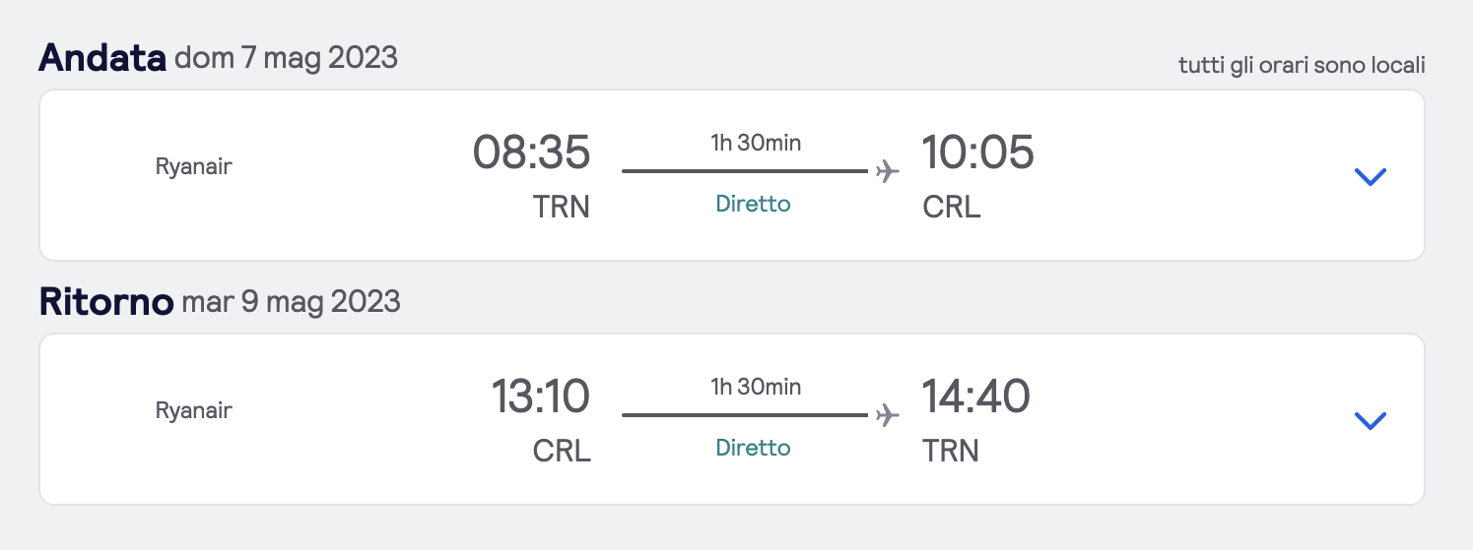Expand the return flight details chevron

1370,421
